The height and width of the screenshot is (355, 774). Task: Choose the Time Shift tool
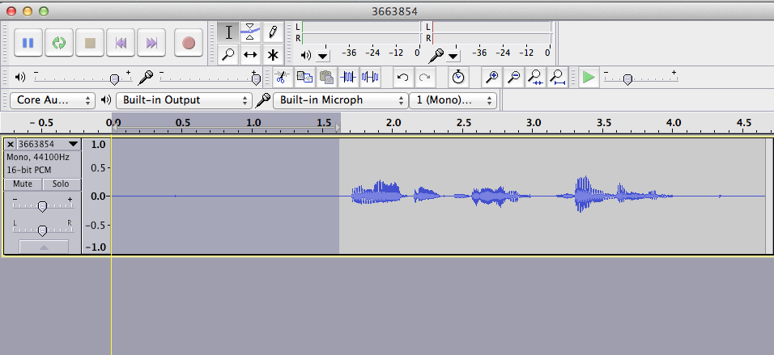point(251,55)
